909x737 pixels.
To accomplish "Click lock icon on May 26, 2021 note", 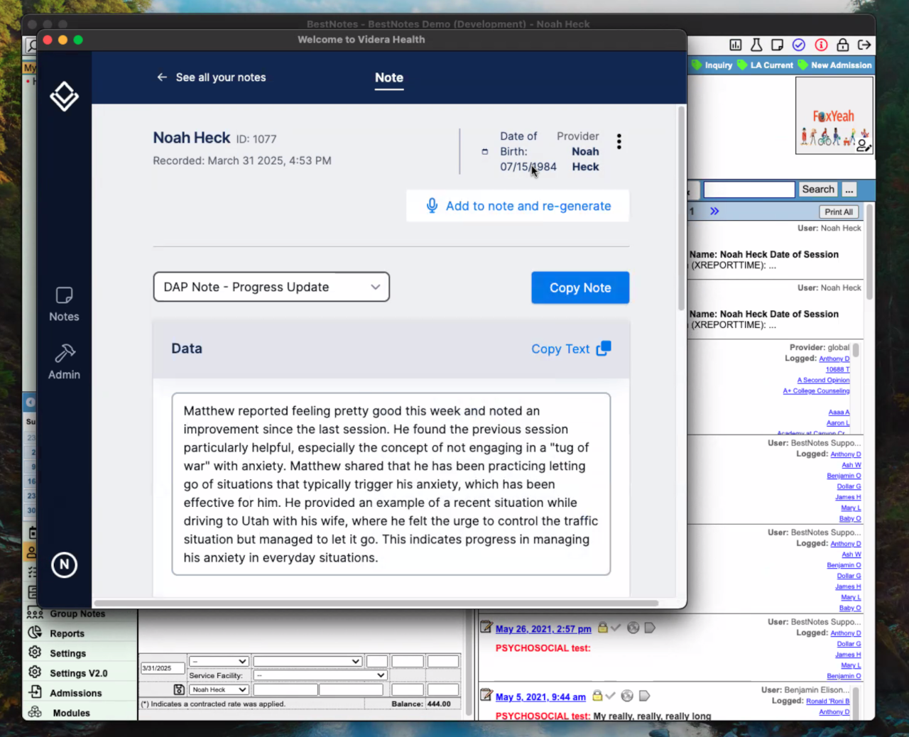I will coord(602,628).
